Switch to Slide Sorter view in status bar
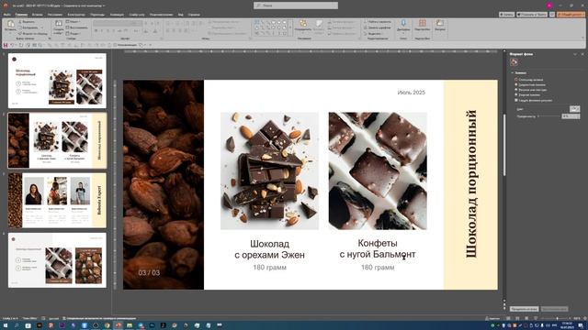This screenshot has height=330, width=588. [x=517, y=318]
